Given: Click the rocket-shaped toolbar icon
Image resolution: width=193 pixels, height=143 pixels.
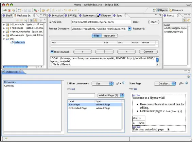Looking at the screenshot, I should (x=48, y=10).
